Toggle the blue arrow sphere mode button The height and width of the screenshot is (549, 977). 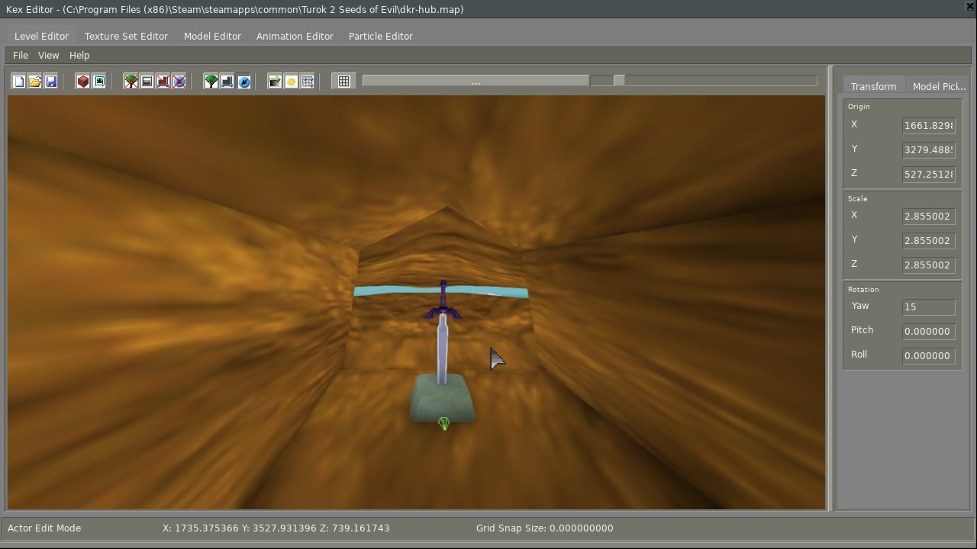[243, 81]
